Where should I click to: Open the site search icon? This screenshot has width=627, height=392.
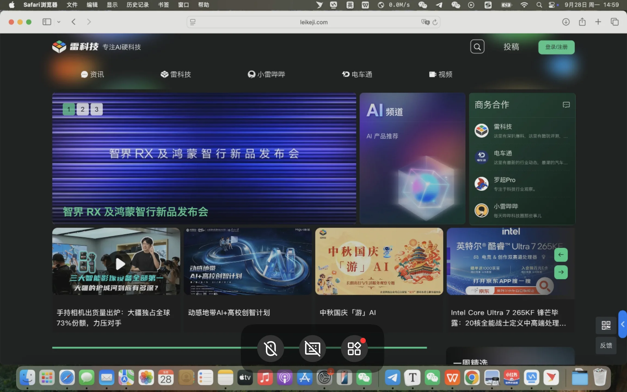click(x=477, y=47)
